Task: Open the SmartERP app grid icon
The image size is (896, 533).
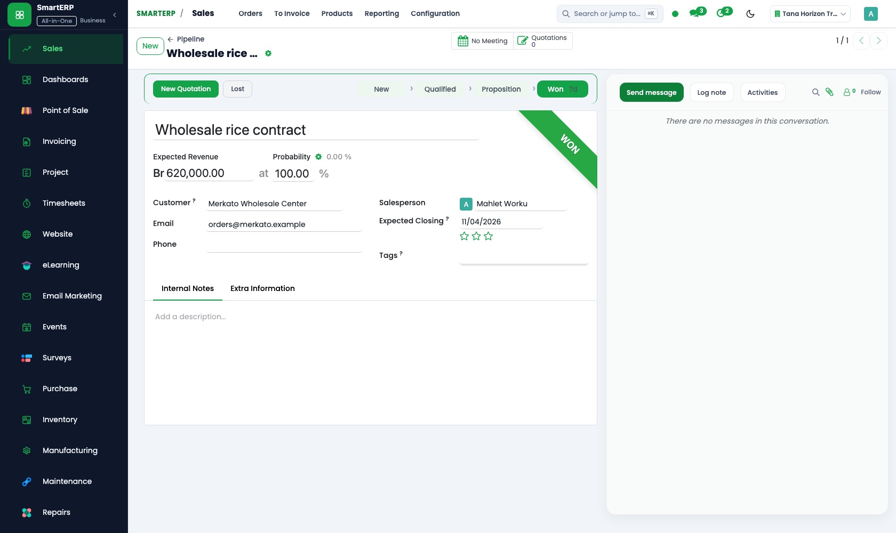Action: pos(20,14)
